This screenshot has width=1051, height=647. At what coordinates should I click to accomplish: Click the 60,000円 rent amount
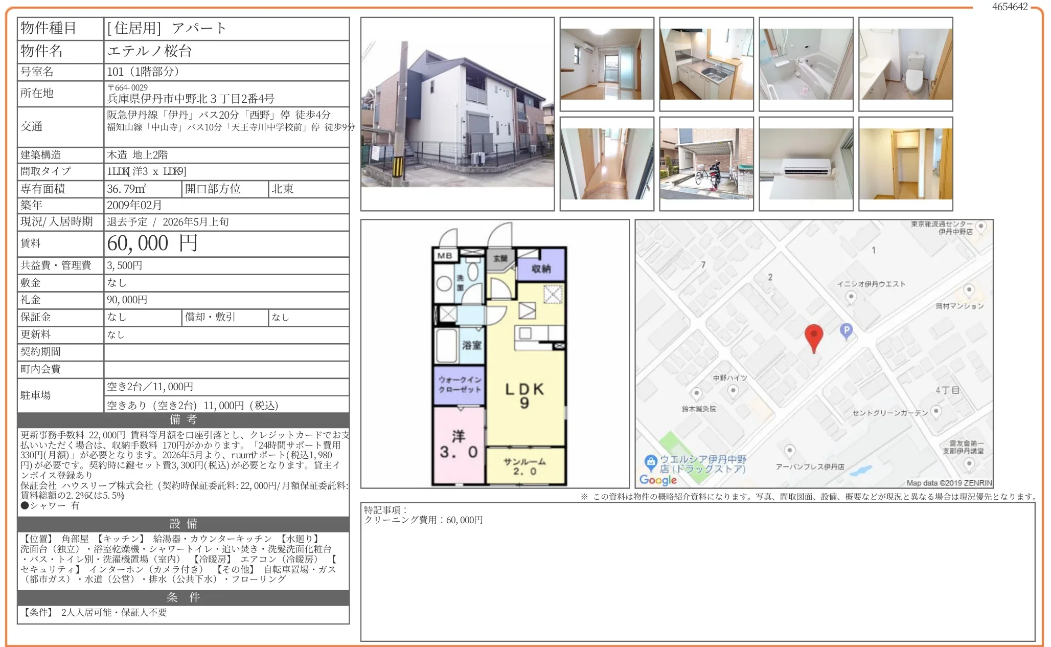152,243
